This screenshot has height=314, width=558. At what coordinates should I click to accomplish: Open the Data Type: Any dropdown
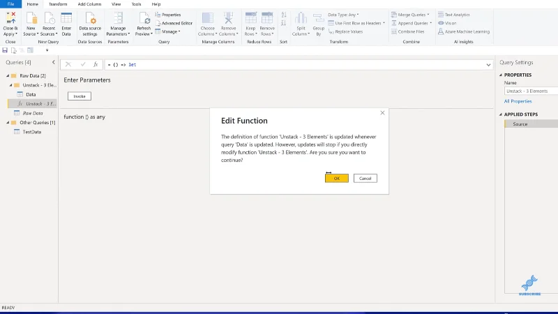[x=343, y=15]
